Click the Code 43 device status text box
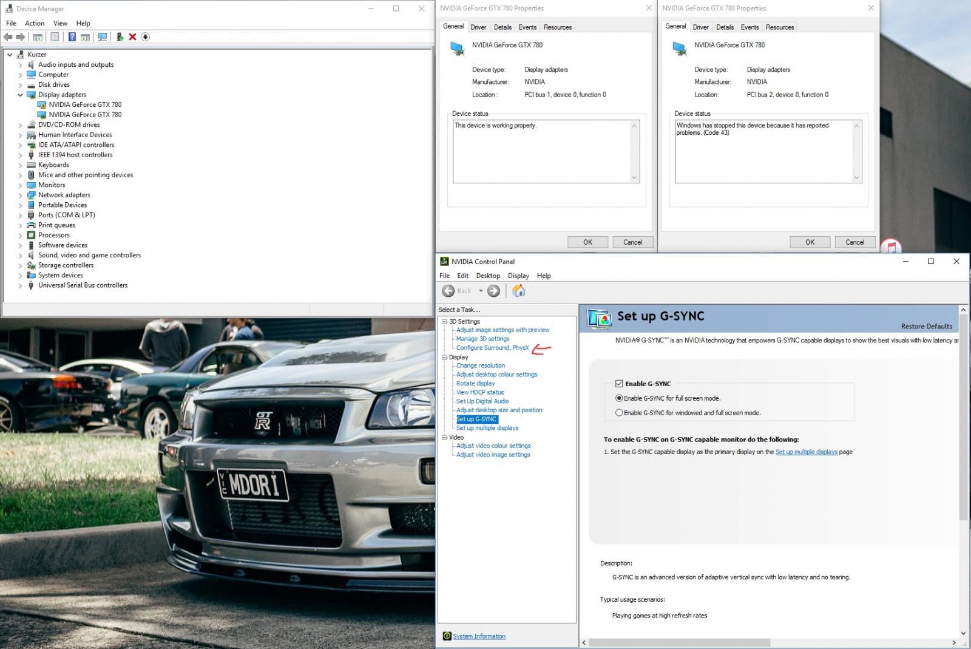Screen dimensions: 971x649 [768, 151]
